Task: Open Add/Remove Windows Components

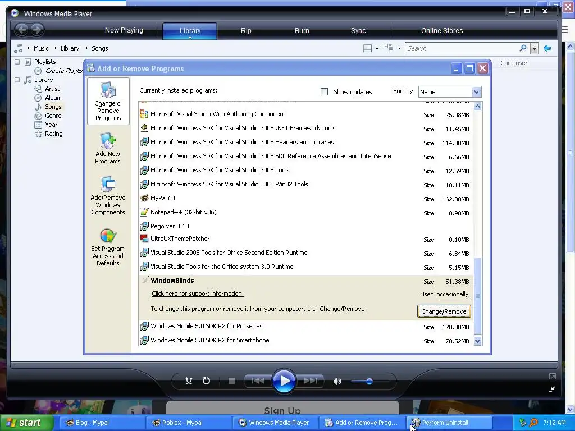Action: click(x=108, y=196)
